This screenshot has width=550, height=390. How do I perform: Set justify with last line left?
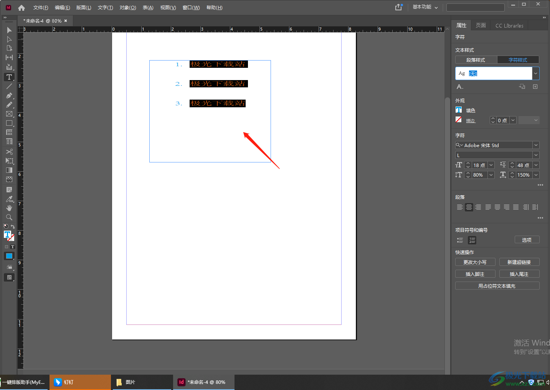(x=488, y=207)
